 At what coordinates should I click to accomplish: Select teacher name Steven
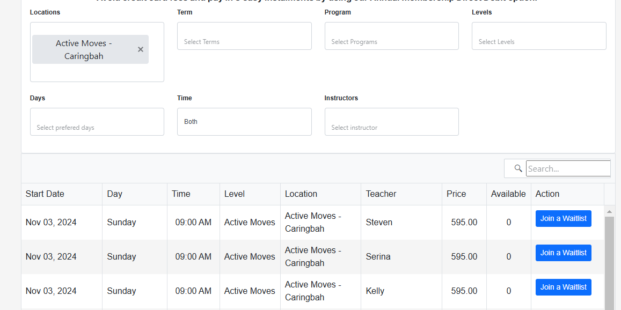coord(379,222)
